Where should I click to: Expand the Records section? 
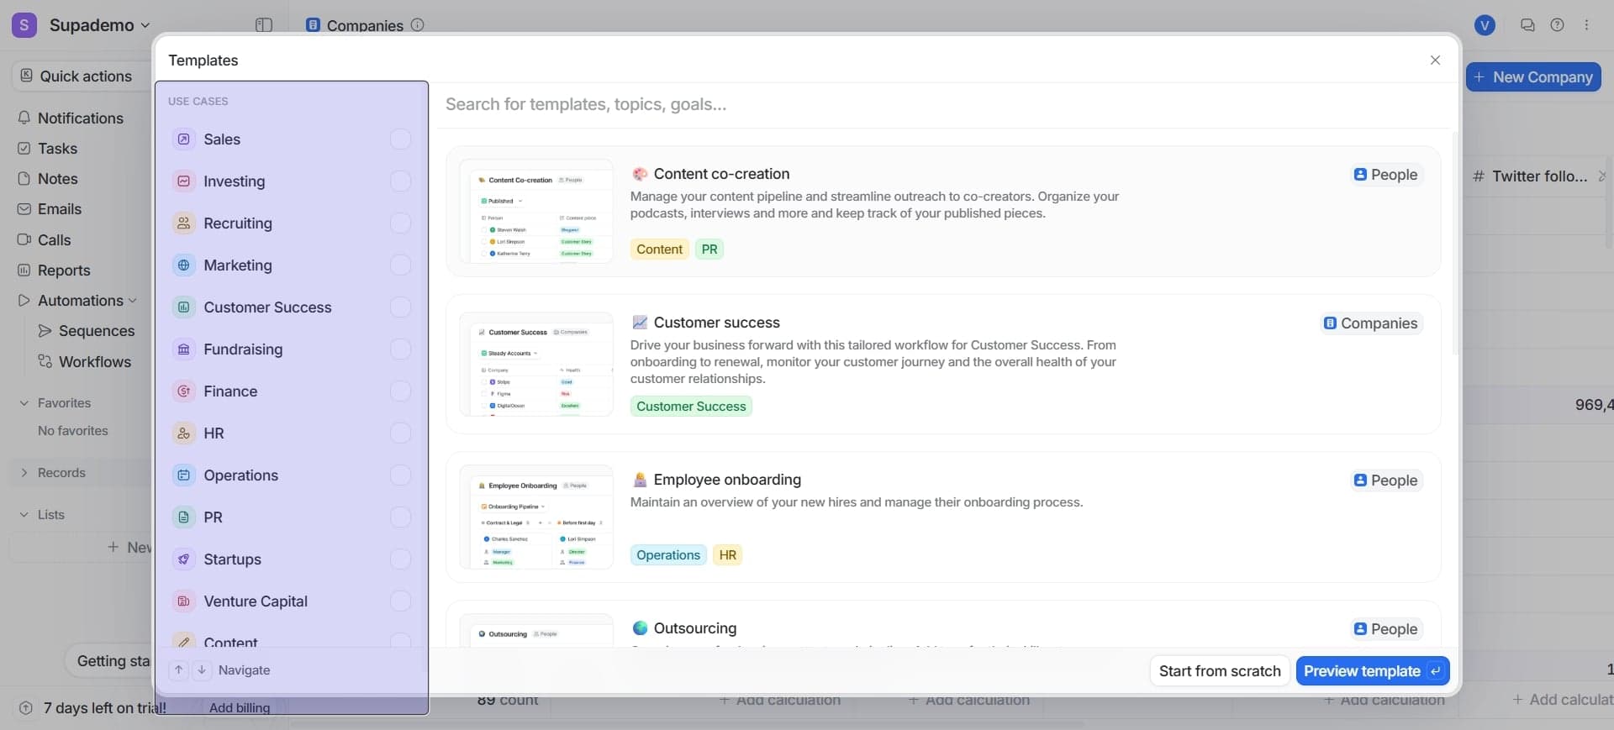click(24, 473)
